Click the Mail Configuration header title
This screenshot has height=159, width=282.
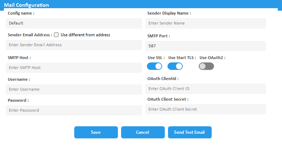pos(27,5)
